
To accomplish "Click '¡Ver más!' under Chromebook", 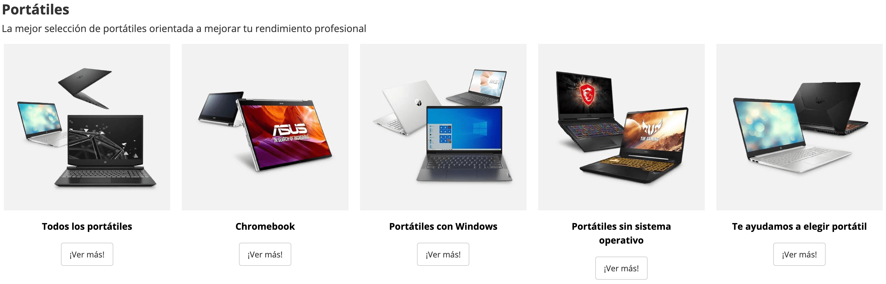I will [x=265, y=255].
